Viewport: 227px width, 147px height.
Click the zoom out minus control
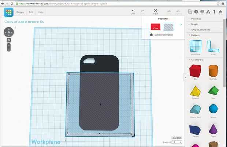9,49
